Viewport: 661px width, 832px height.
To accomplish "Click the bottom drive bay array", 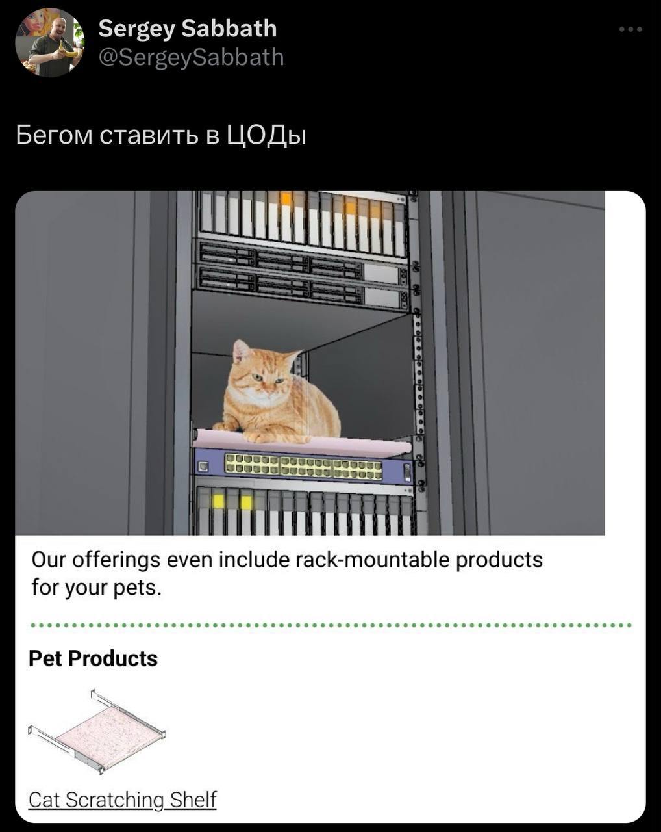I will [x=304, y=510].
